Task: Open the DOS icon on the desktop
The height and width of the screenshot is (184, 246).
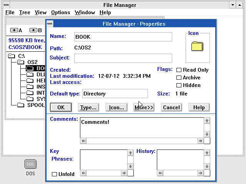Action: pos(30,164)
